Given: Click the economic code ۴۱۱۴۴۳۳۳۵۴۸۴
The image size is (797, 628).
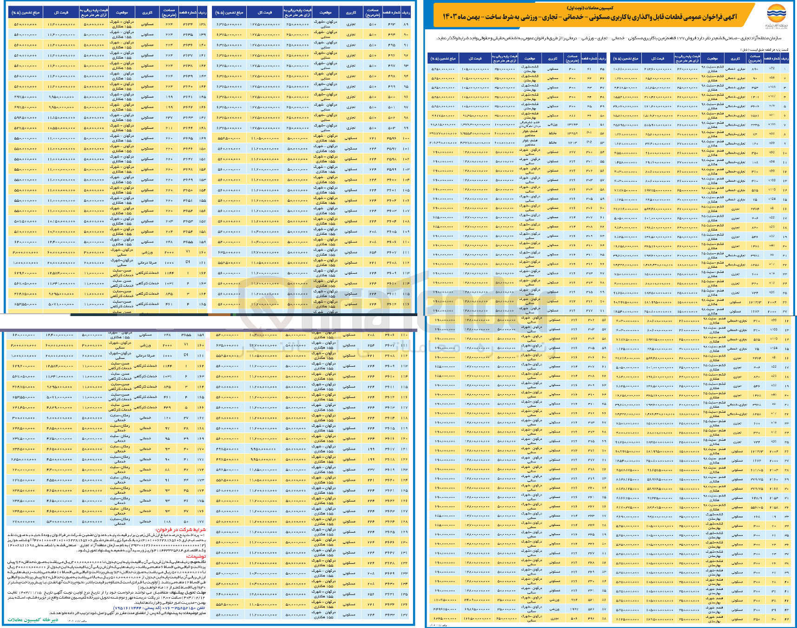Looking at the screenshot, I should [168, 550].
